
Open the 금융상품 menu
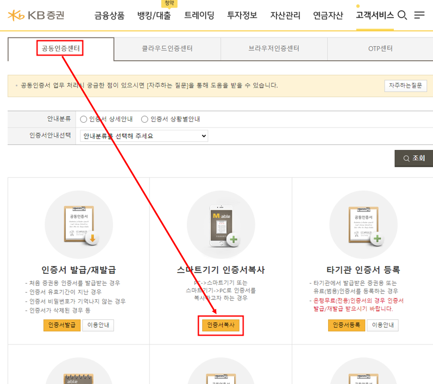click(109, 15)
